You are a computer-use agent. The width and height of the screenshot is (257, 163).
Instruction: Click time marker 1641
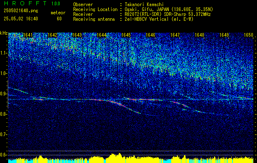[28, 35]
